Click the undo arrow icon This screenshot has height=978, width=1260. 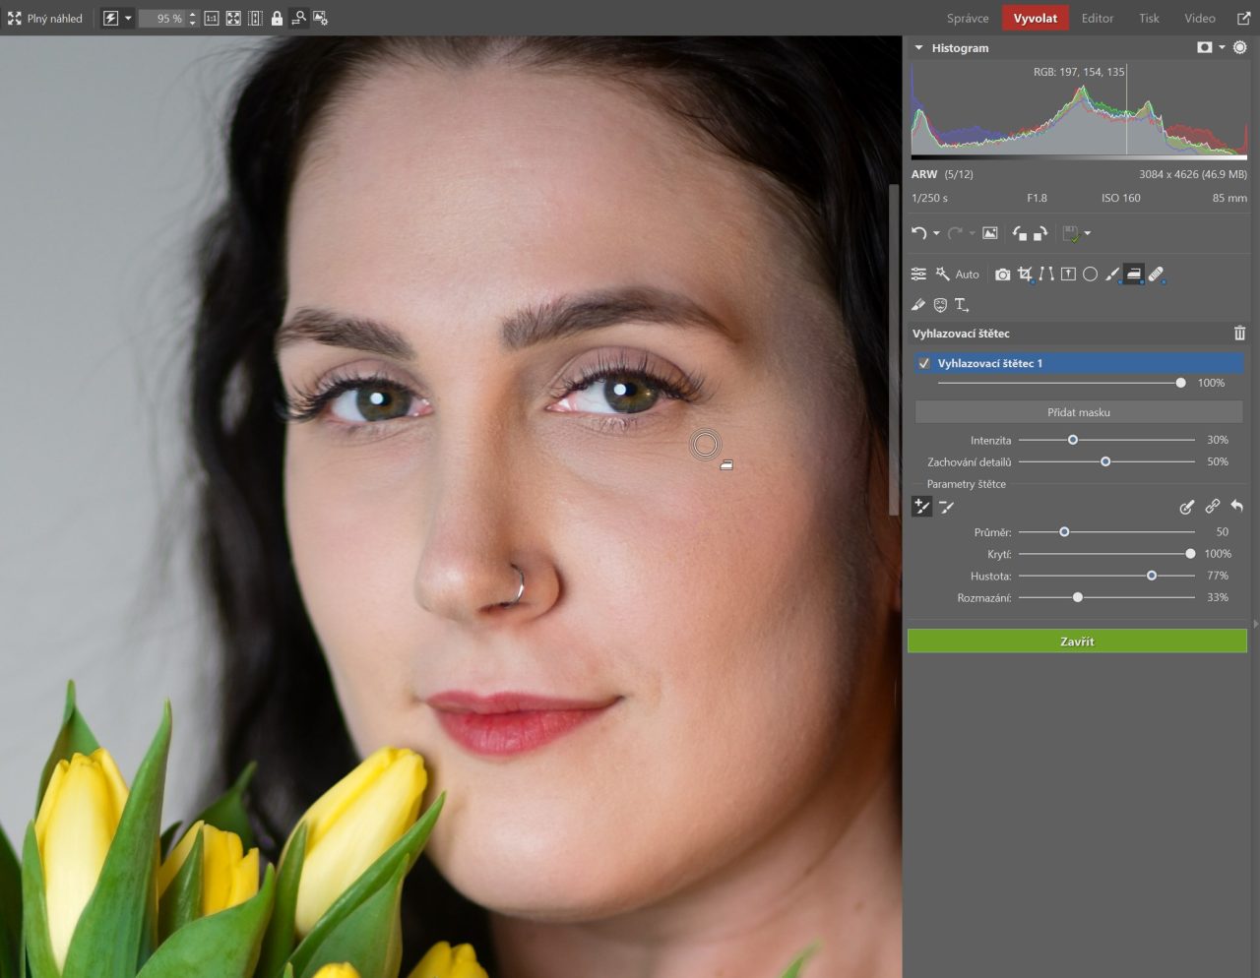tap(918, 233)
